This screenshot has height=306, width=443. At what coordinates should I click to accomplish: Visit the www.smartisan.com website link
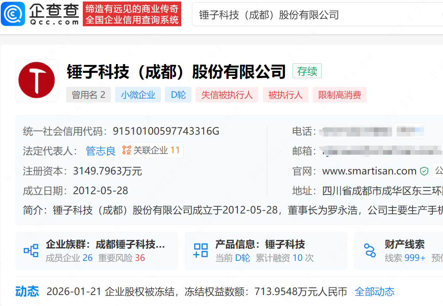tap(369, 171)
